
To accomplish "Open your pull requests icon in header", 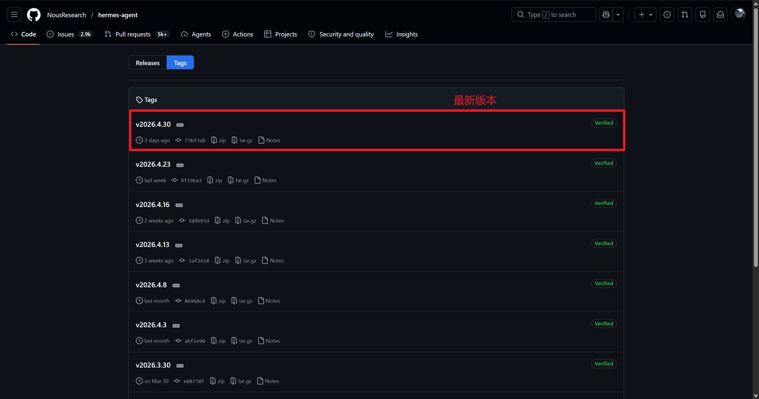I will 685,15.
